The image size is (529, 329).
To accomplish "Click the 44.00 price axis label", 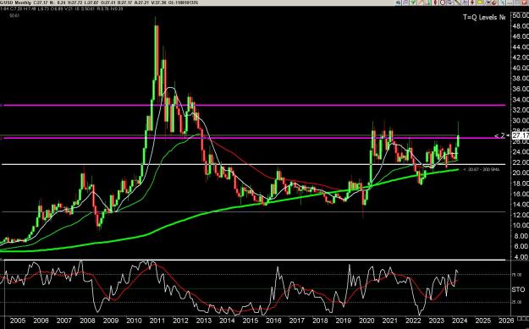I will tap(521, 47).
